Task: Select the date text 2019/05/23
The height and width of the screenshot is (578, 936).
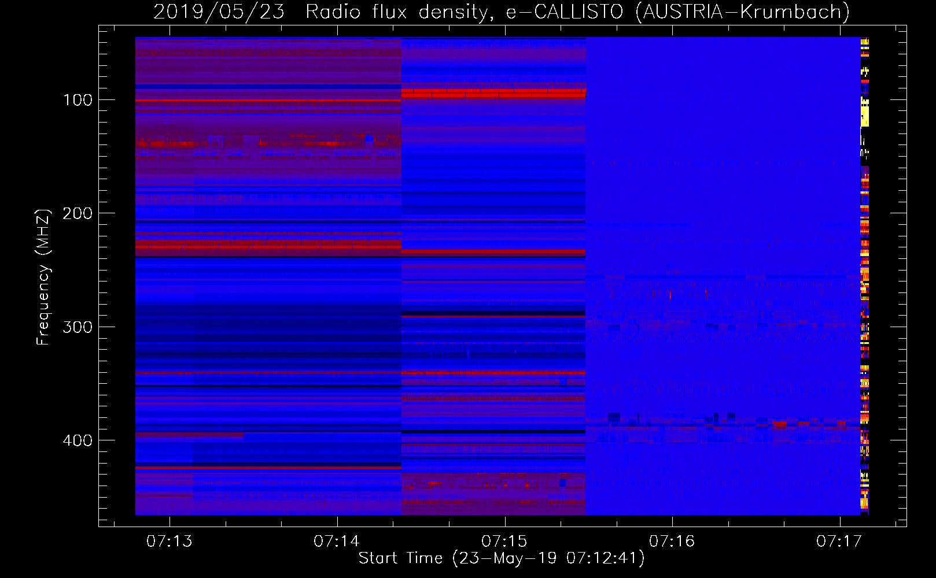Action: [219, 12]
